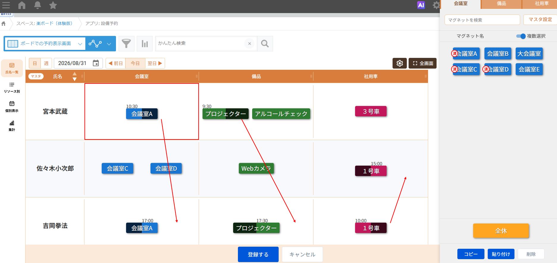557x263 pixels.
Task: Click the コピー button
Action: (471, 254)
